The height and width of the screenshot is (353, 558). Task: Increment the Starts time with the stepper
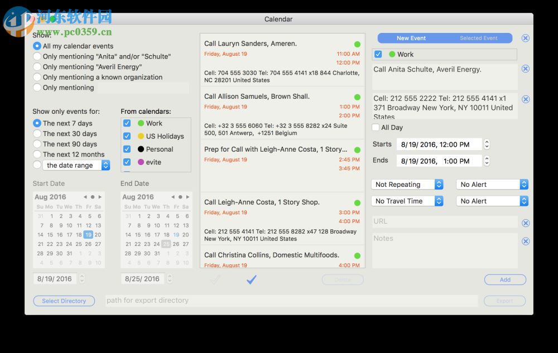pyautogui.click(x=486, y=142)
